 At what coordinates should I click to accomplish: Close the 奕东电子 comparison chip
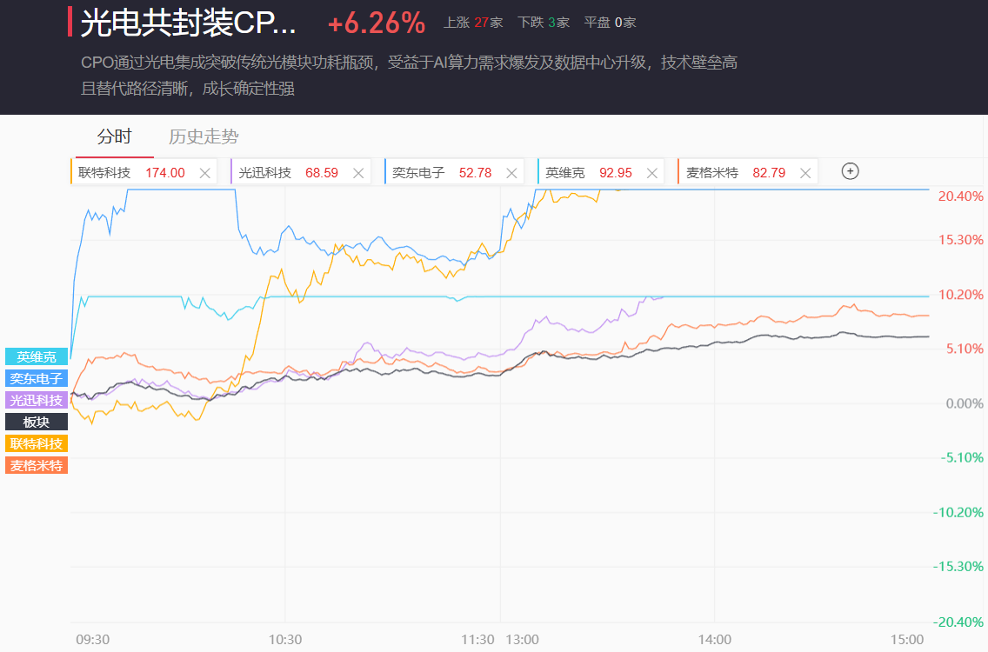pyautogui.click(x=511, y=173)
